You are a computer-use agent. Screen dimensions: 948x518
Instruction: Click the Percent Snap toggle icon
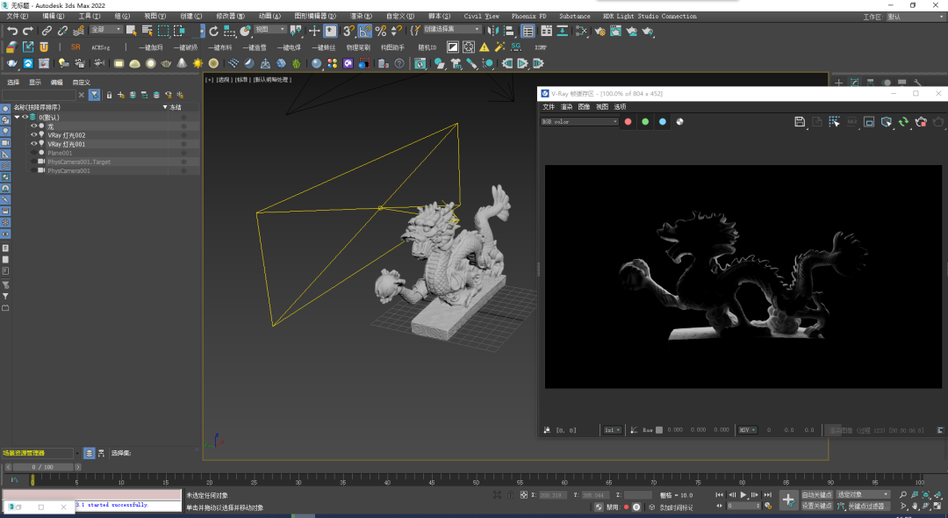point(381,31)
